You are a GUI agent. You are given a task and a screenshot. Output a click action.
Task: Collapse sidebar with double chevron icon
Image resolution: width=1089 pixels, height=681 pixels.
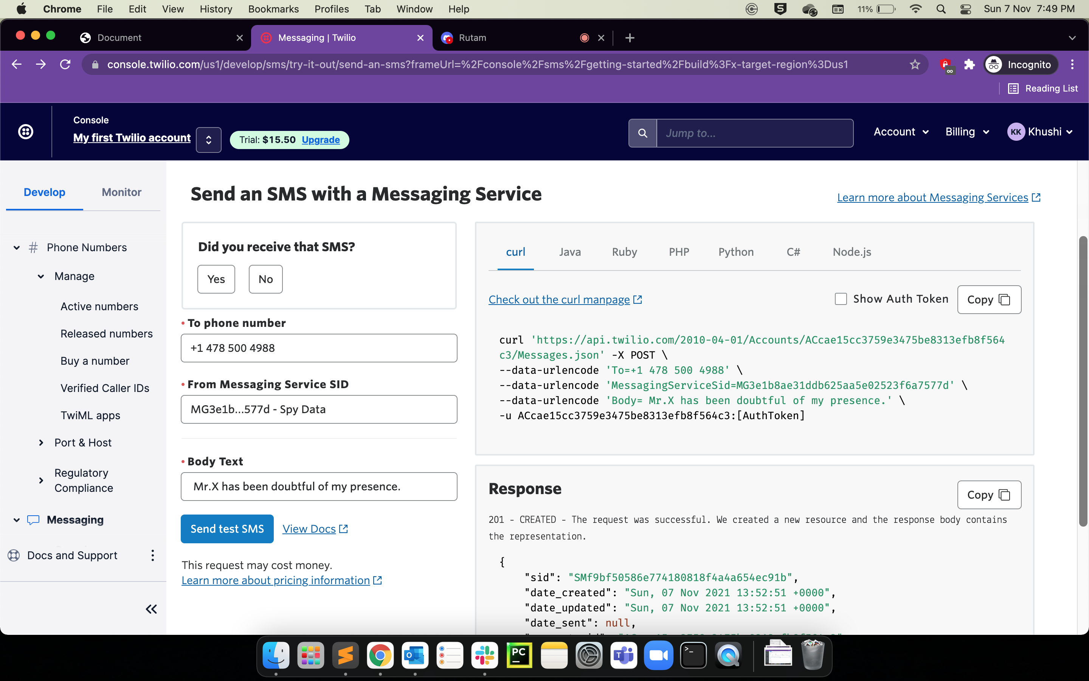click(151, 609)
